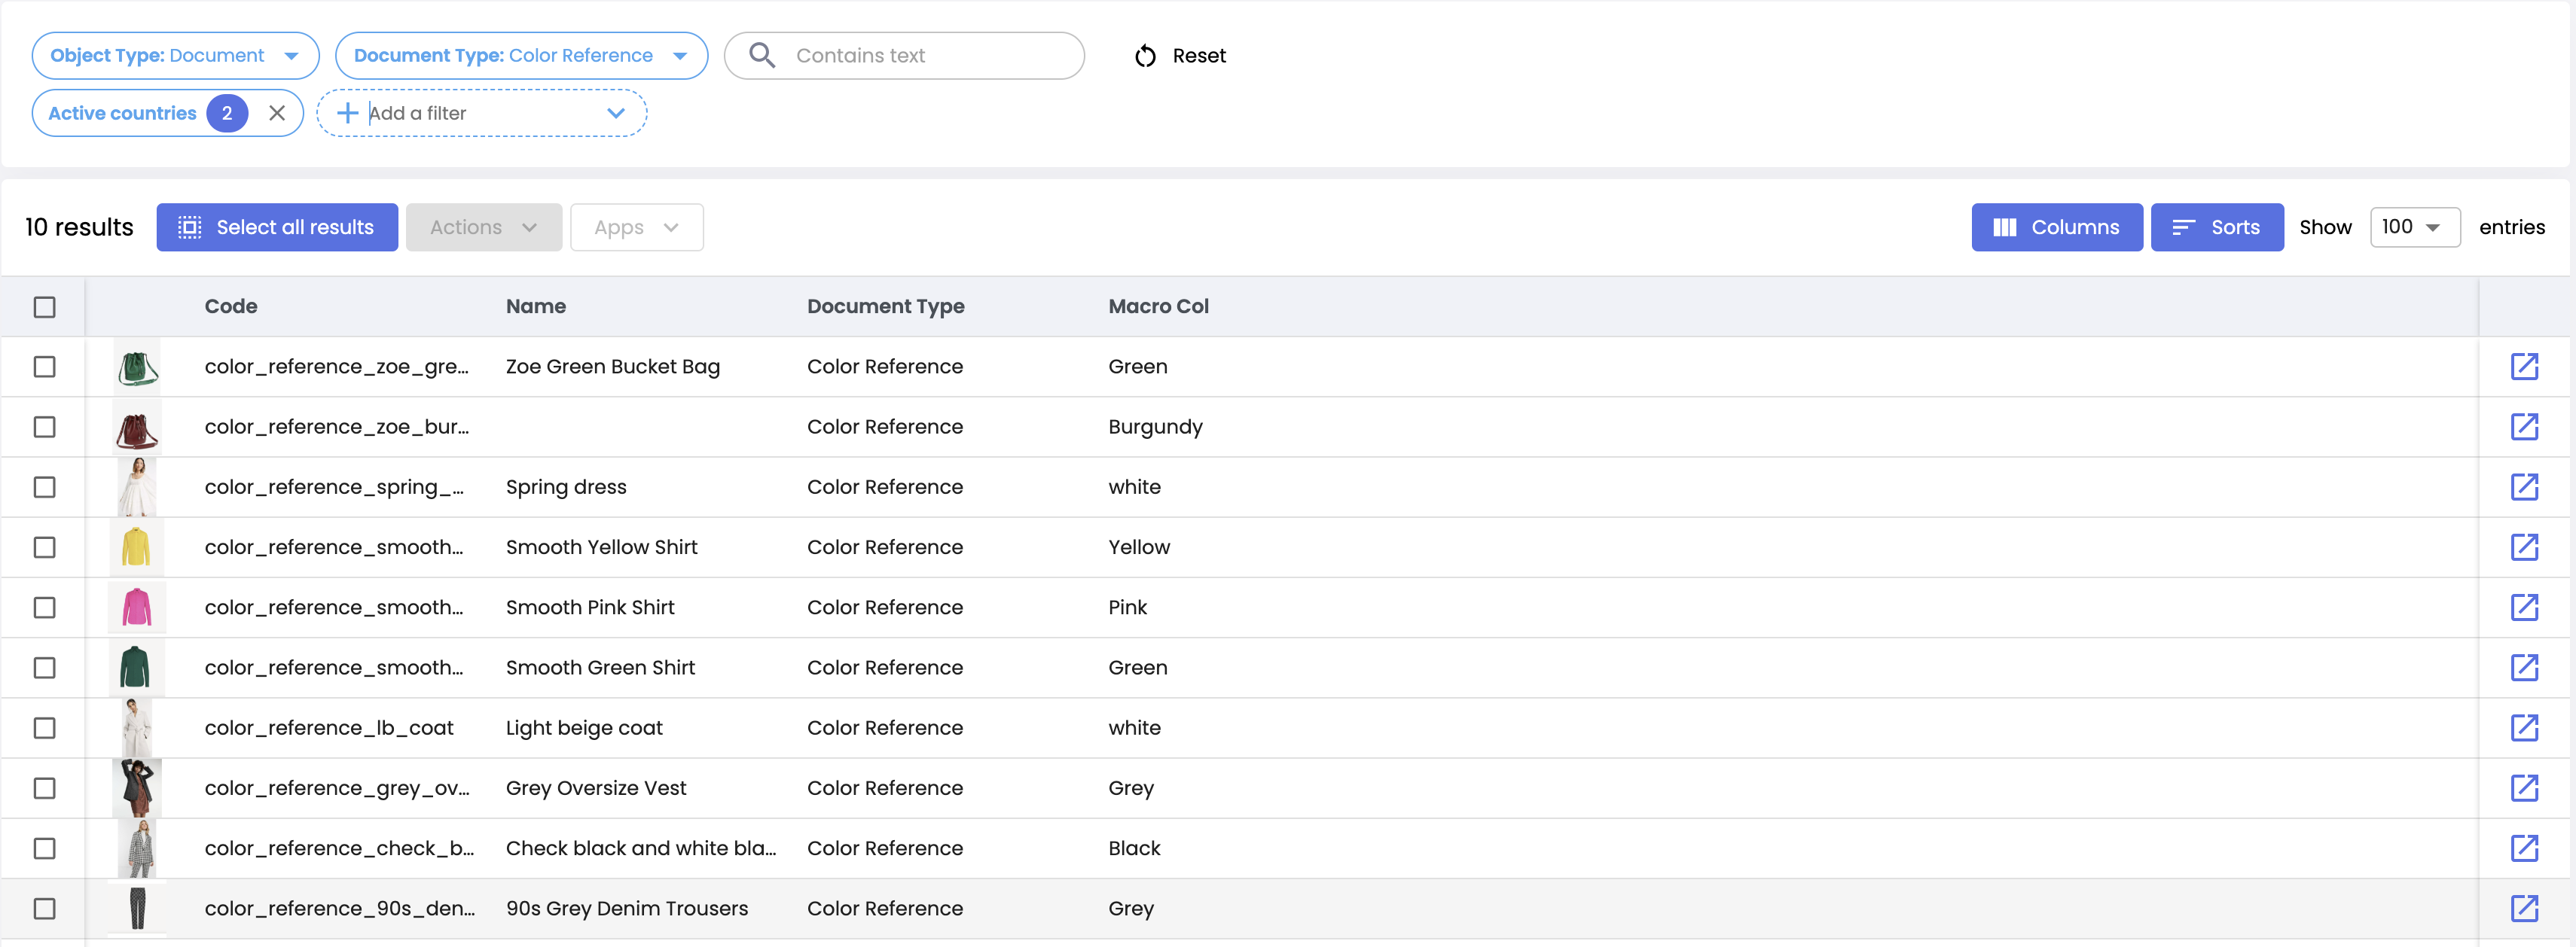
Task: Open edit icon for Smooth Pink Shirt
Action: click(2523, 607)
